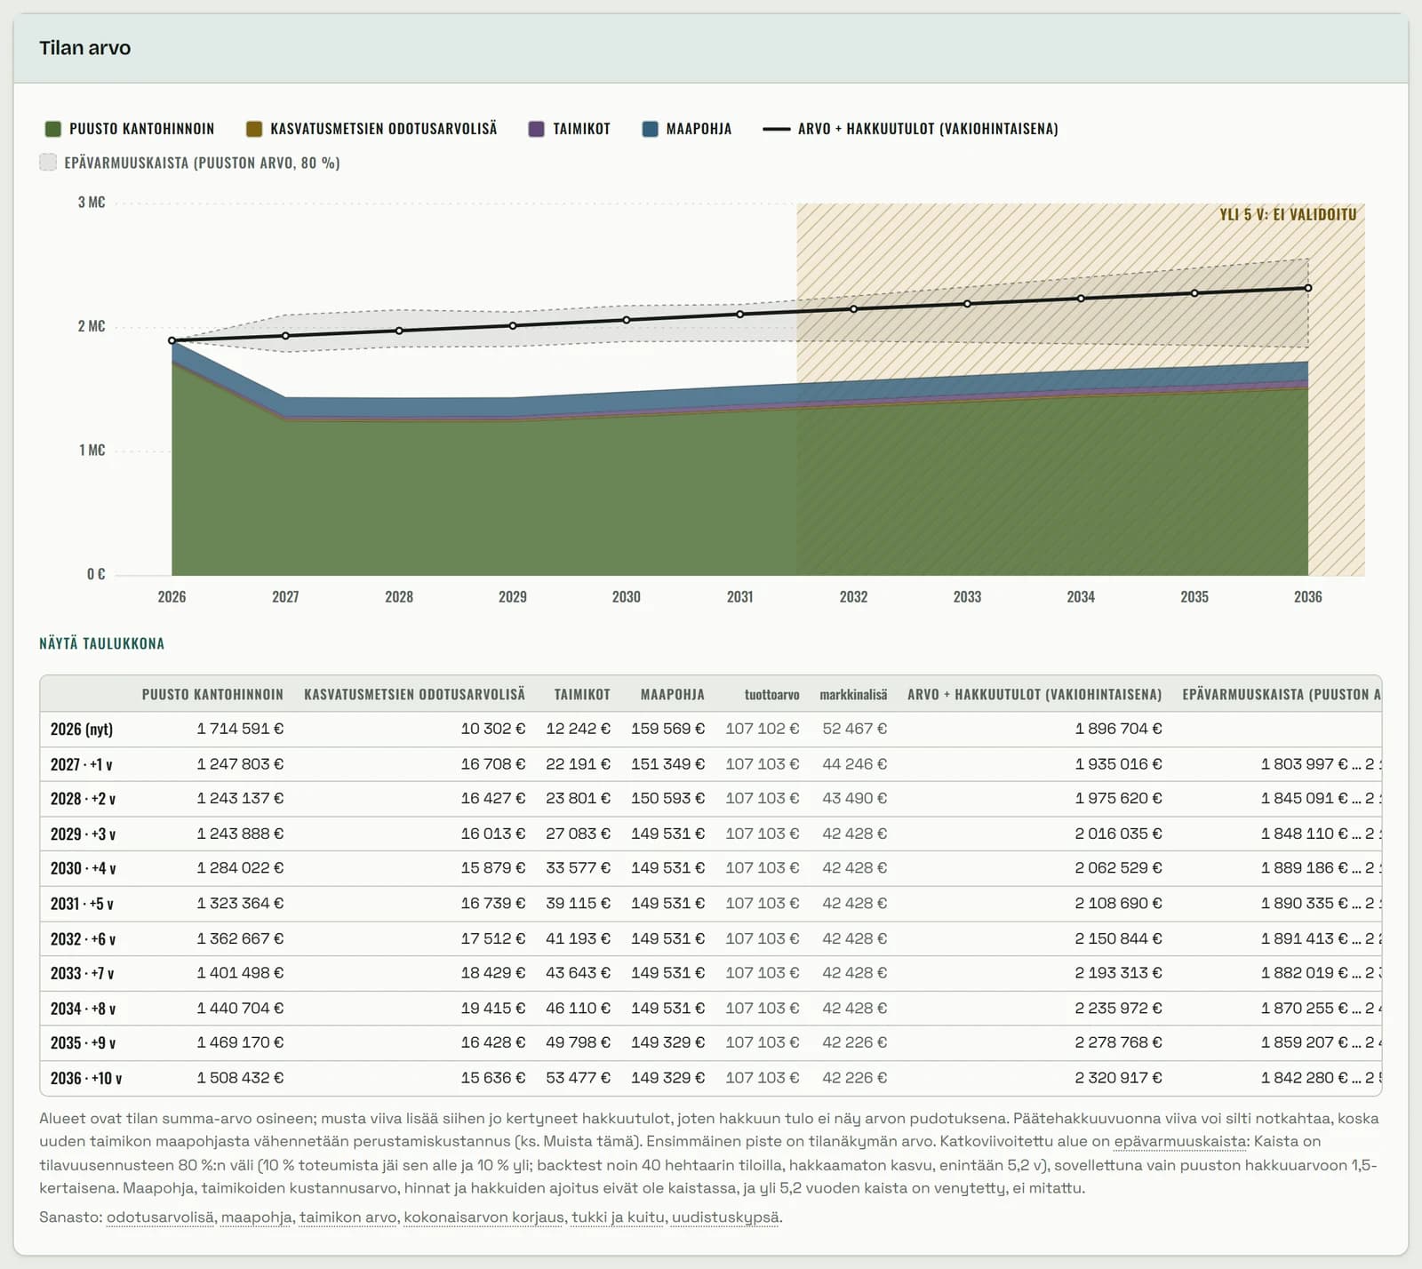The width and height of the screenshot is (1422, 1269).
Task: Click the 2036 data point on line
Action: coord(1308,288)
